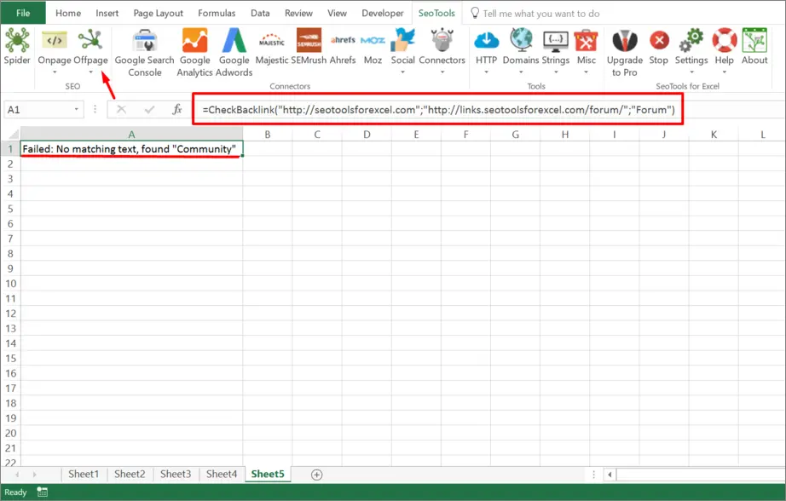
Task: Open the SEMrush connector
Action: (x=309, y=47)
